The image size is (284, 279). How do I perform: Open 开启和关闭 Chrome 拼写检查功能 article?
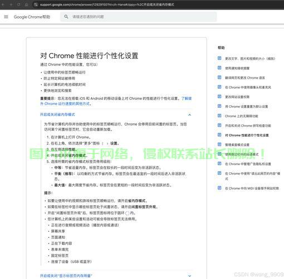pos(248,126)
